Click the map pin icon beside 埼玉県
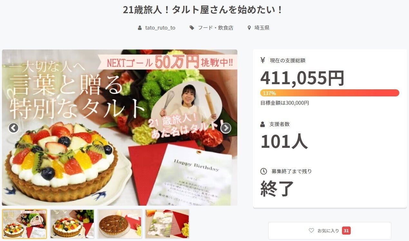Screen dimensions: 409x241 click(249, 28)
